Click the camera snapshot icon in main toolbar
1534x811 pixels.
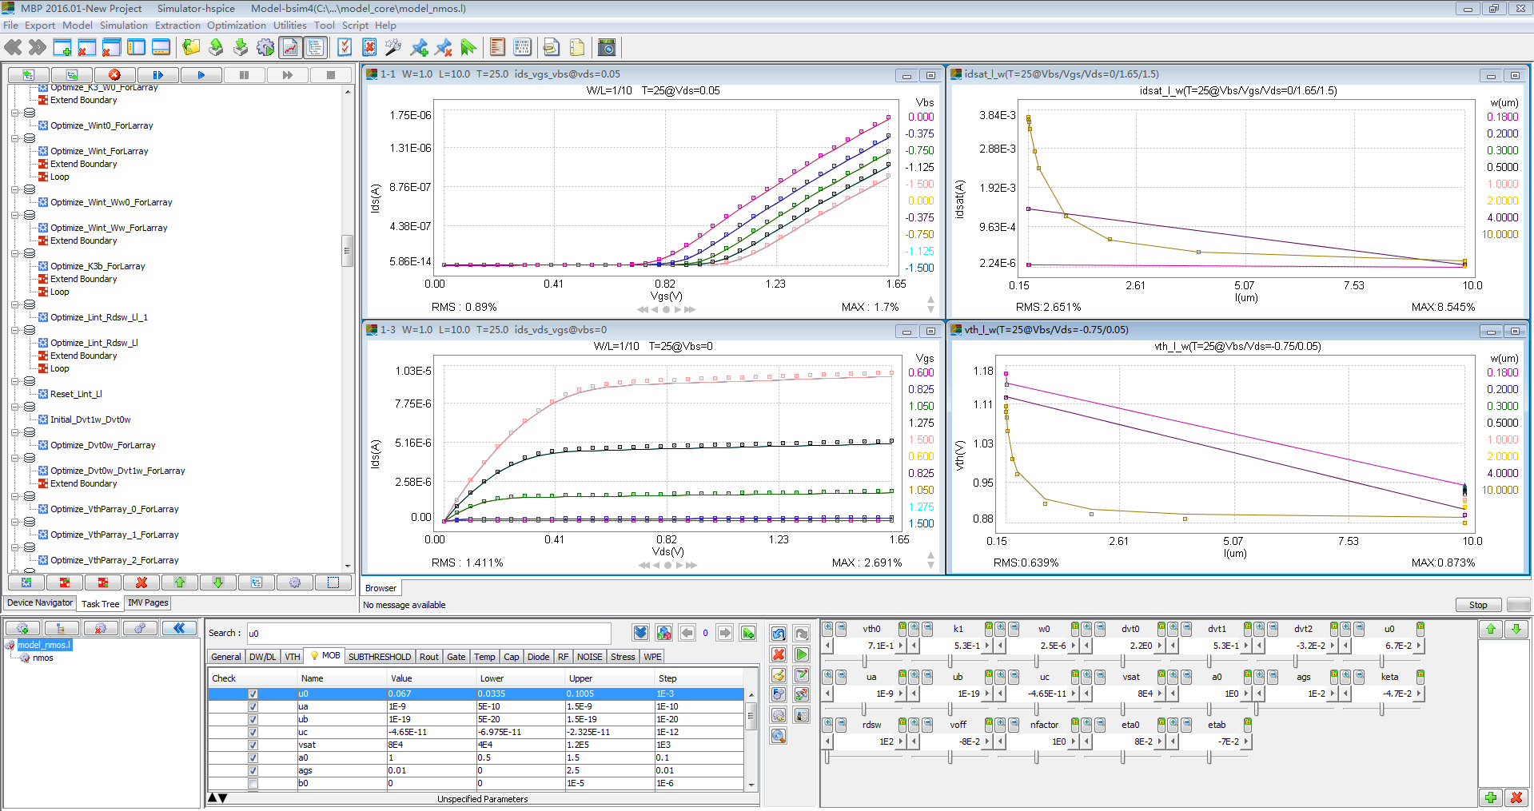(607, 48)
